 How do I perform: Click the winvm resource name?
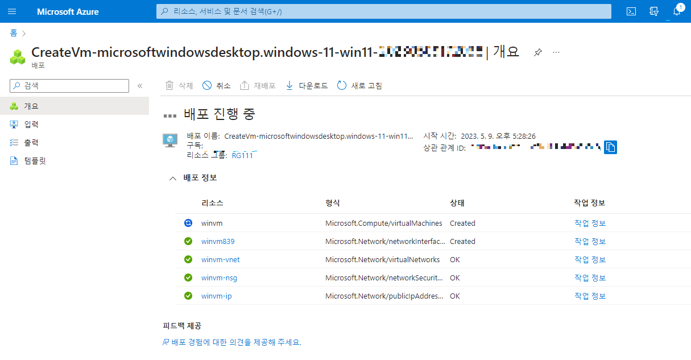pos(211,223)
